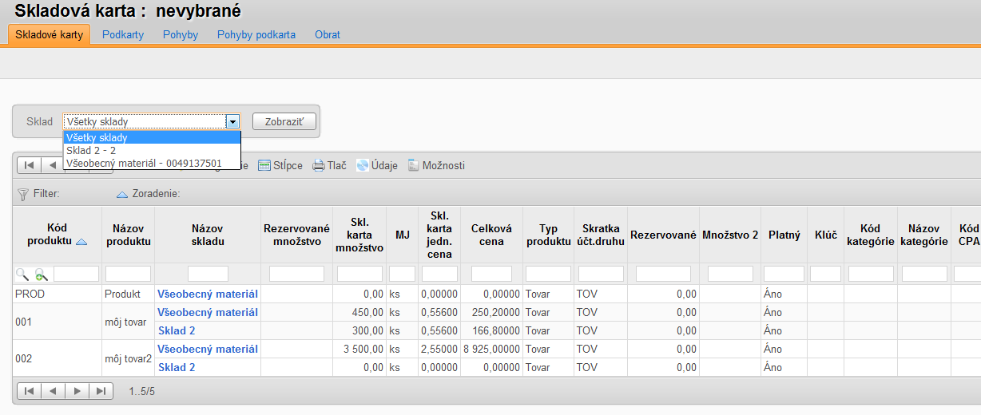Click MJ filter input

[x=403, y=274]
